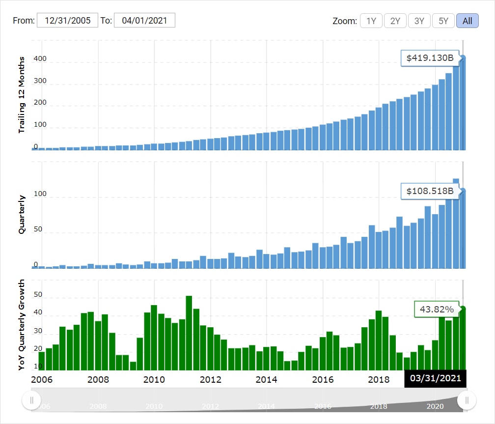Click the $419.130B value balloon
Screen dimensions: 495x424
[430, 58]
